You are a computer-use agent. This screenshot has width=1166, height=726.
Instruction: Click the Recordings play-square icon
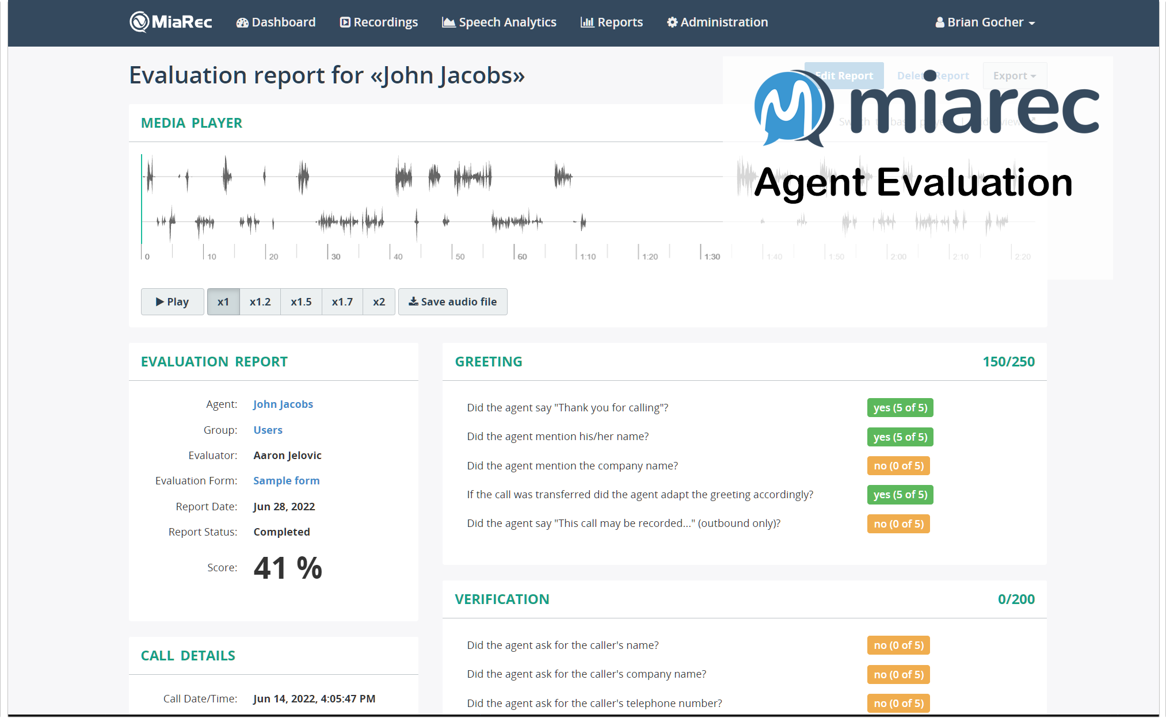345,22
